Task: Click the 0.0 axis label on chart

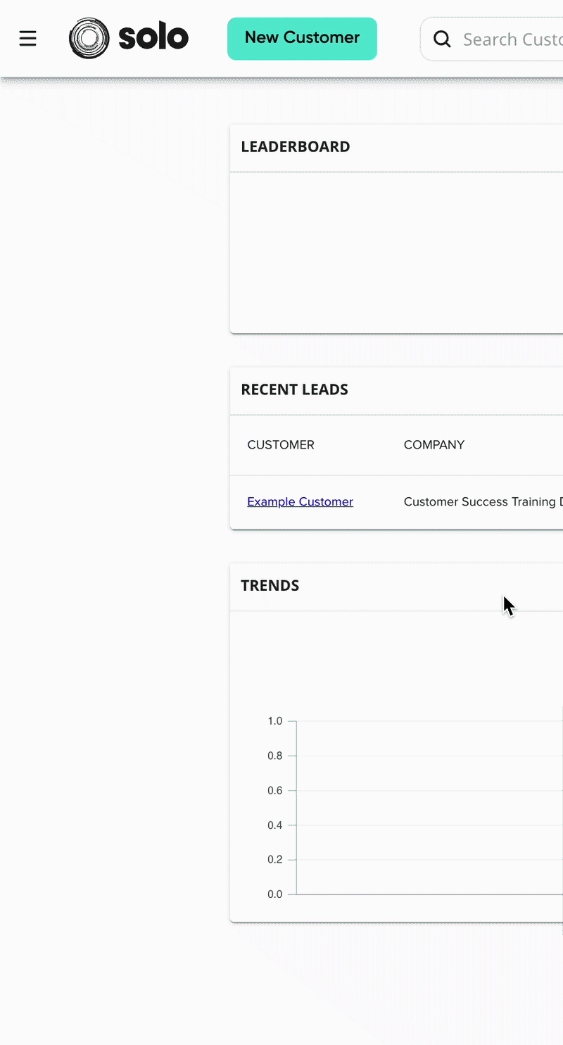Action: tap(274, 894)
